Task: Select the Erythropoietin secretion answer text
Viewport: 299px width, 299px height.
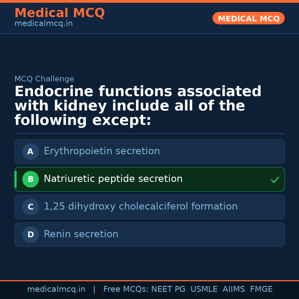Action: click(102, 151)
